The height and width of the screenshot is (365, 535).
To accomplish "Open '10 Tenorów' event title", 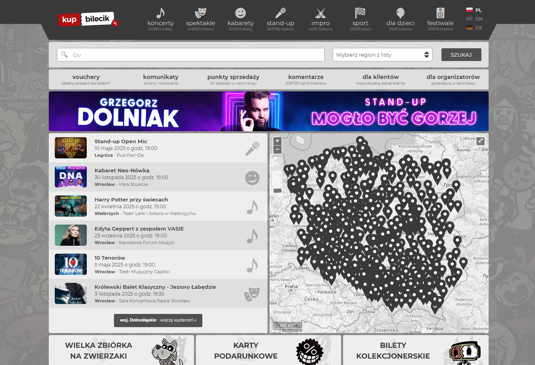I will [110, 258].
